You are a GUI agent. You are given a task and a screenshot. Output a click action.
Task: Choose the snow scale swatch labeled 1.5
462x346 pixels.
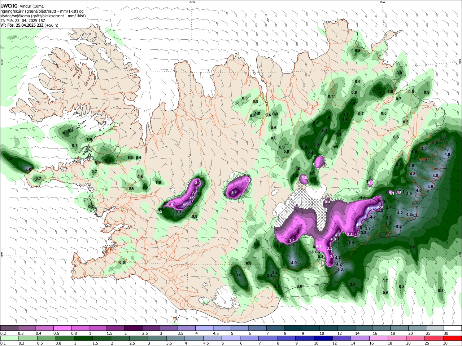(x=115, y=328)
